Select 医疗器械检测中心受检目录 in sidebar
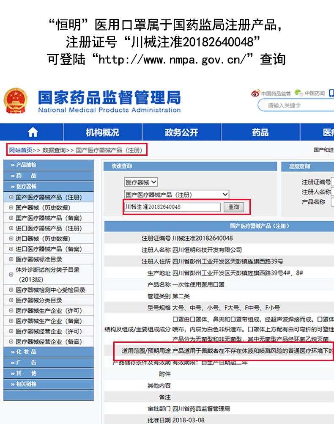 pyautogui.click(x=49, y=290)
